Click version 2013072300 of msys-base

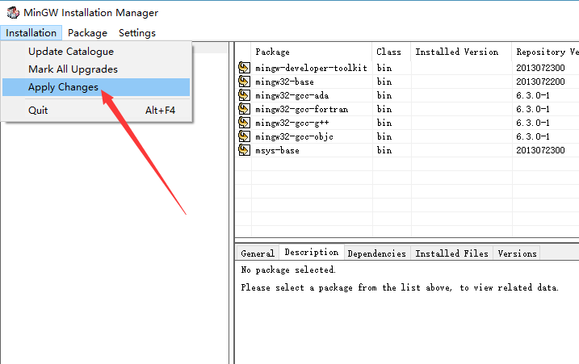pyautogui.click(x=540, y=150)
